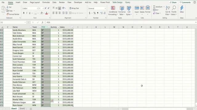This screenshot has height=110, width=197.
Task: Click the Quick Analysis button near row 877
Action: [x=52, y=101]
